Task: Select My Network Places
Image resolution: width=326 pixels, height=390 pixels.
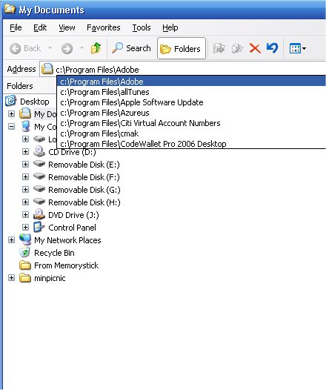Action: (67, 240)
